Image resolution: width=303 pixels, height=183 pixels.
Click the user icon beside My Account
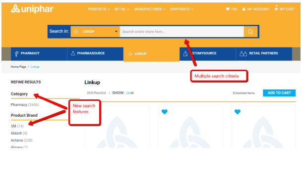pyautogui.click(x=243, y=9)
